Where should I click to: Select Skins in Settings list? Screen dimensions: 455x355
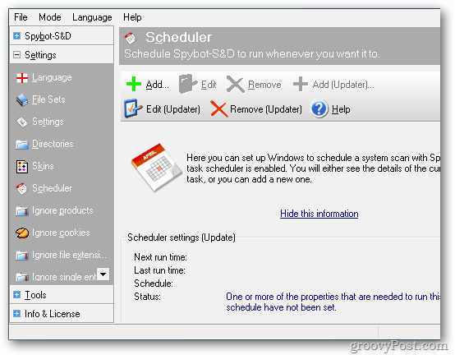click(43, 166)
